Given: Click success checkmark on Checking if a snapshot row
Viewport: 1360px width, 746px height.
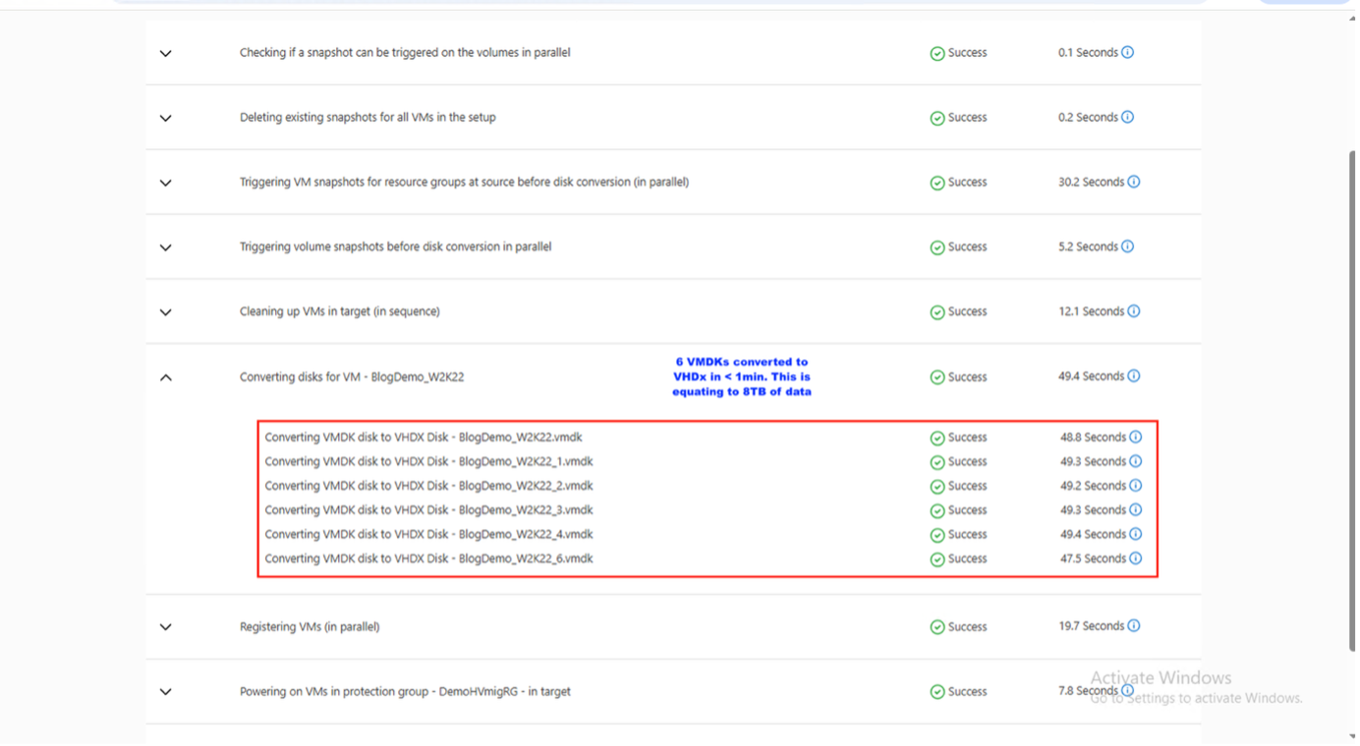Looking at the screenshot, I should pyautogui.click(x=937, y=53).
